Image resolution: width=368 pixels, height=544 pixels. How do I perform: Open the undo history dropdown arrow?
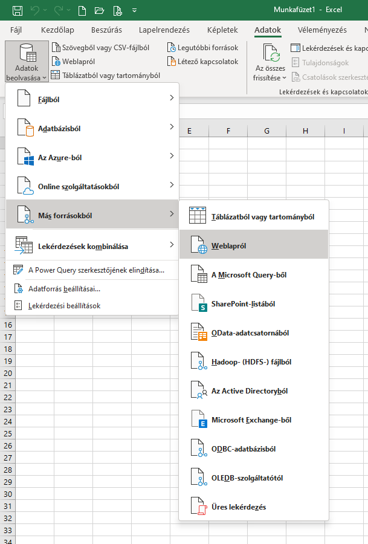point(45,10)
